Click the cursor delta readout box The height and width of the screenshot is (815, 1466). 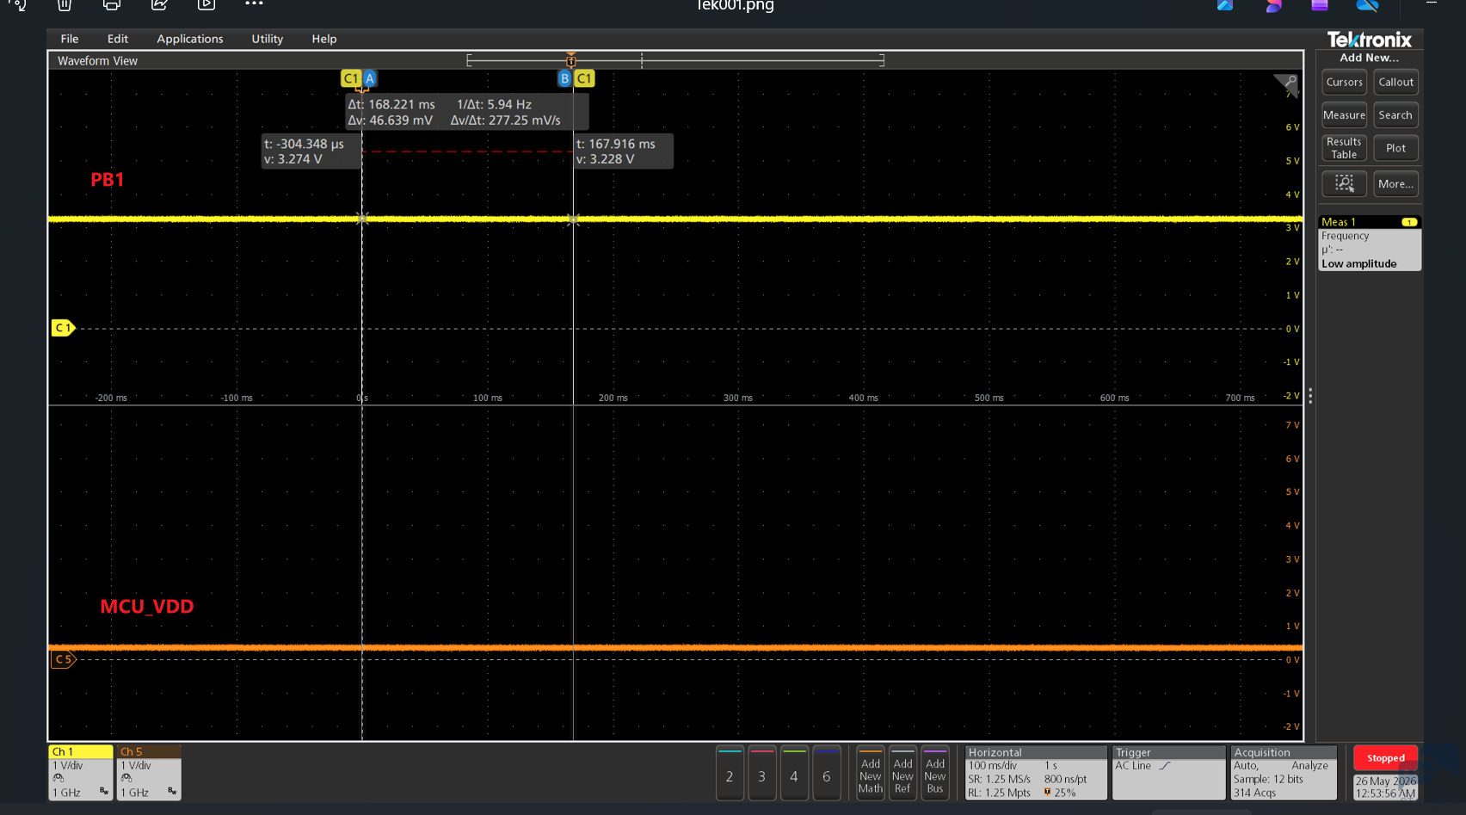coord(466,112)
